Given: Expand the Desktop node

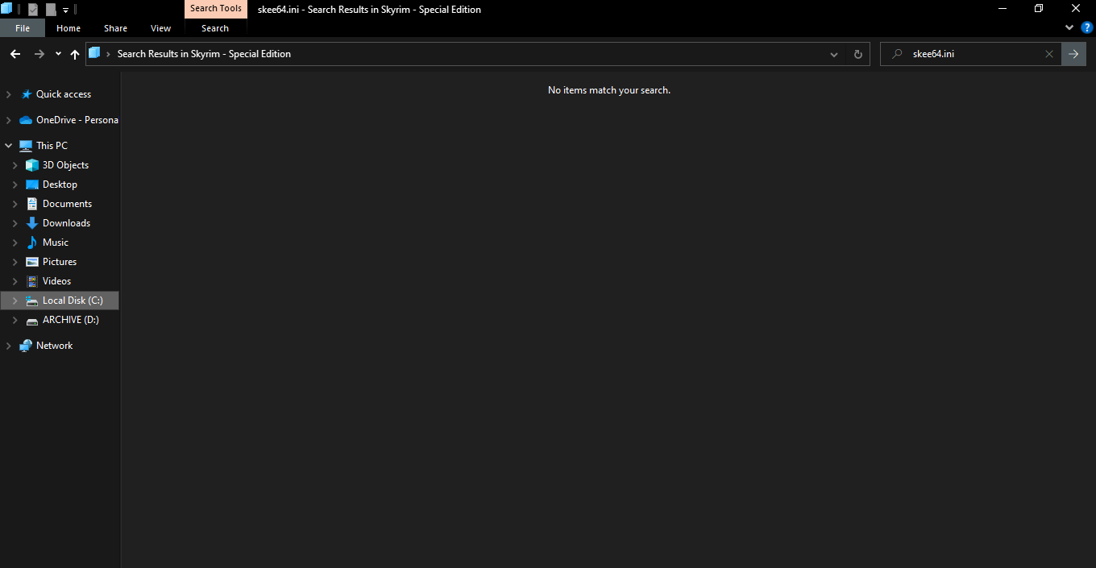Looking at the screenshot, I should coord(15,184).
